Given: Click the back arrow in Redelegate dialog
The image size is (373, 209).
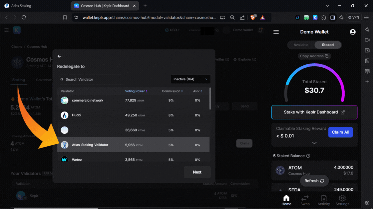Looking at the screenshot, I should point(59,56).
